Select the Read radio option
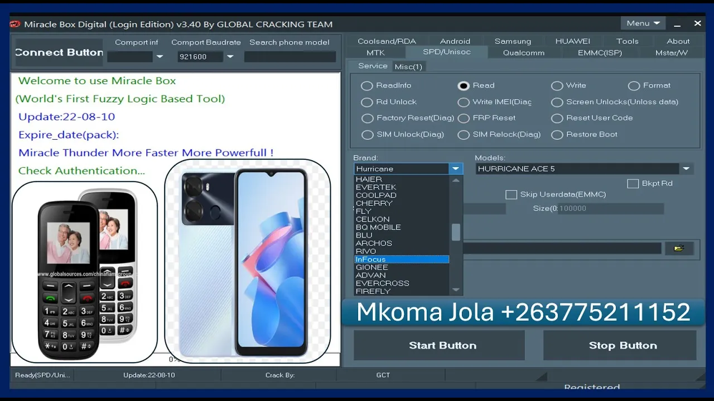Viewport: 714px width, 401px height. 464,86
